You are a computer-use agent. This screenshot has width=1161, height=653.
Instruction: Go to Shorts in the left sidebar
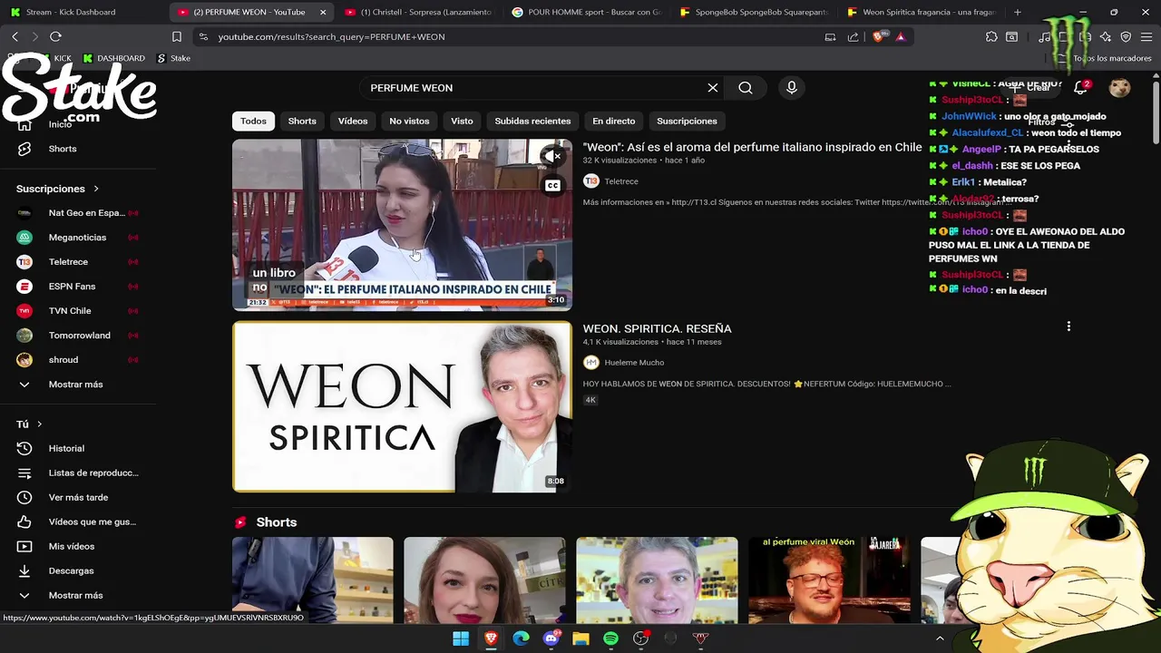click(x=78, y=149)
